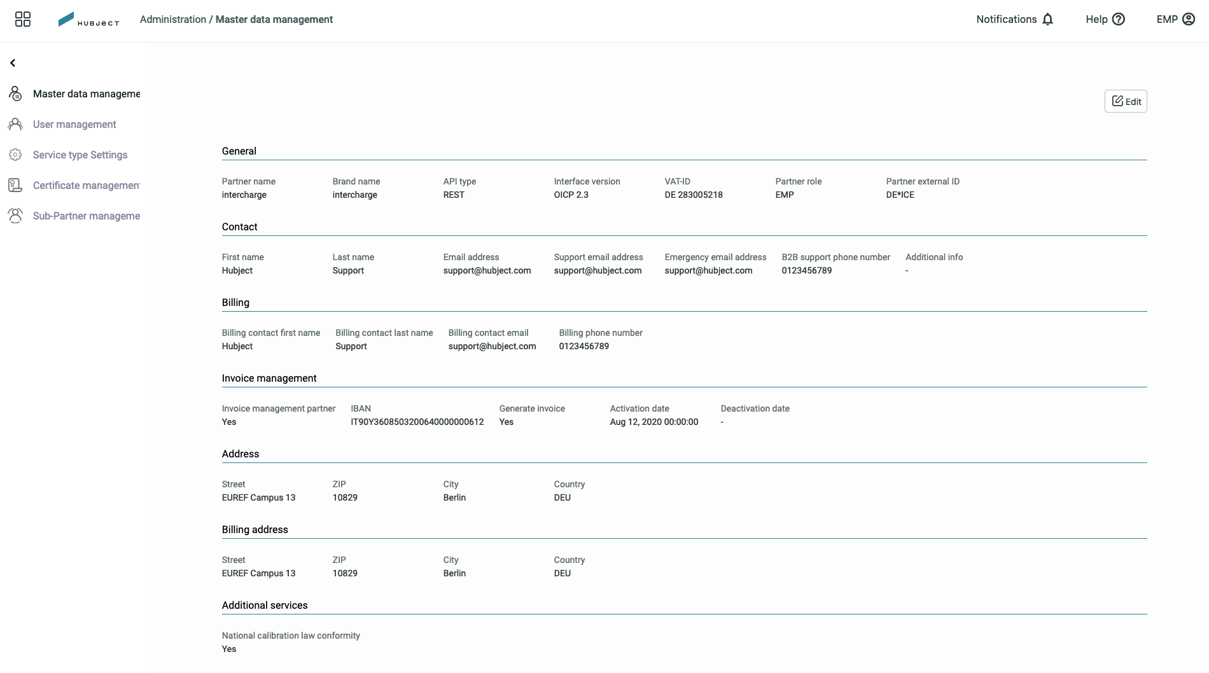The height and width of the screenshot is (673, 1209).
Task: Select the Contact last name Support
Action: pyautogui.click(x=348, y=270)
